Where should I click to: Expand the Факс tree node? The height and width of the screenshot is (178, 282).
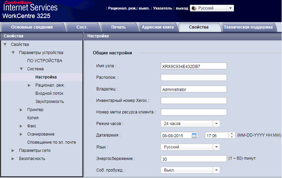pyautogui.click(x=21, y=126)
